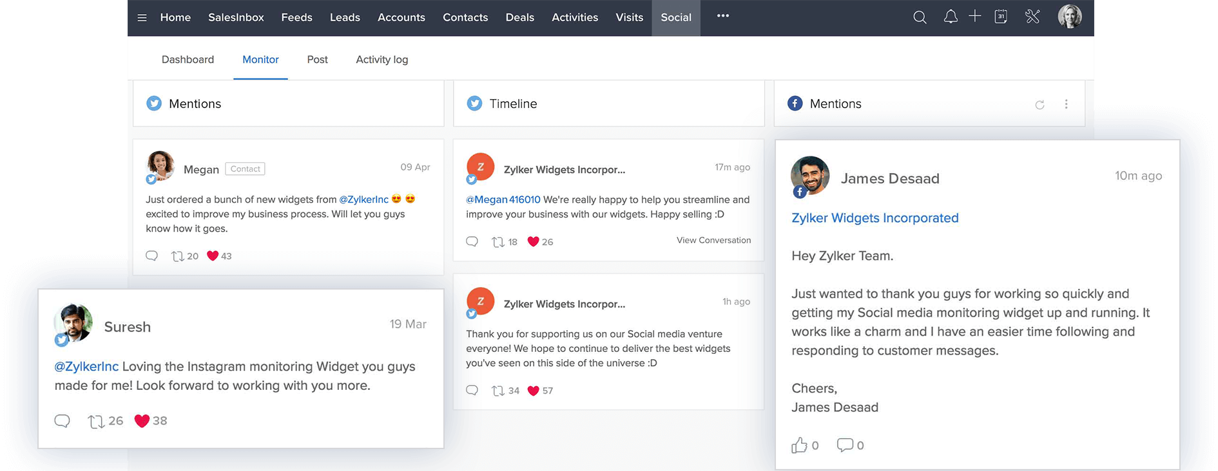Click the 17m ago timestamp
Viewport: 1218px width, 471px height.
(732, 167)
